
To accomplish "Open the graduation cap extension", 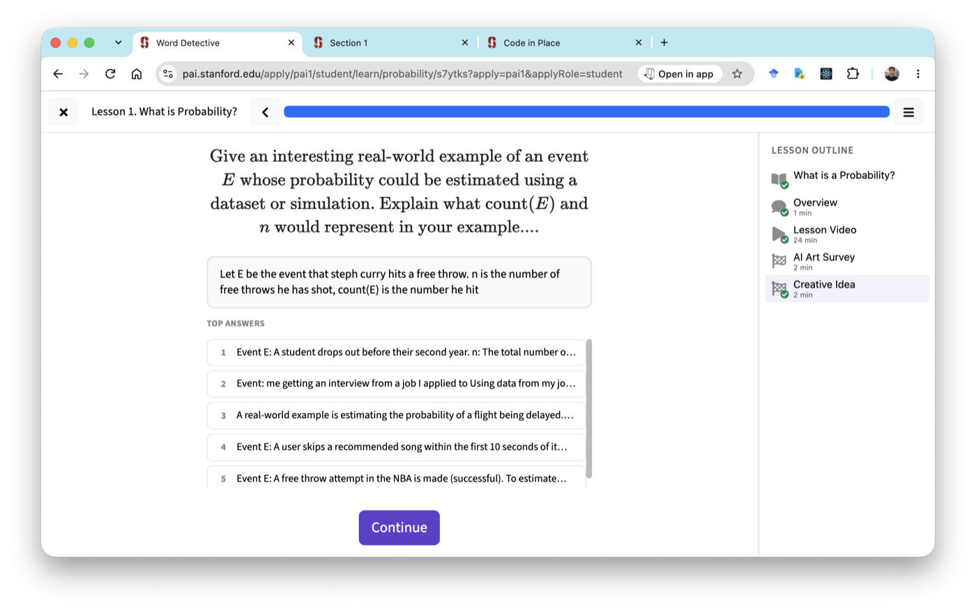I will pos(773,74).
